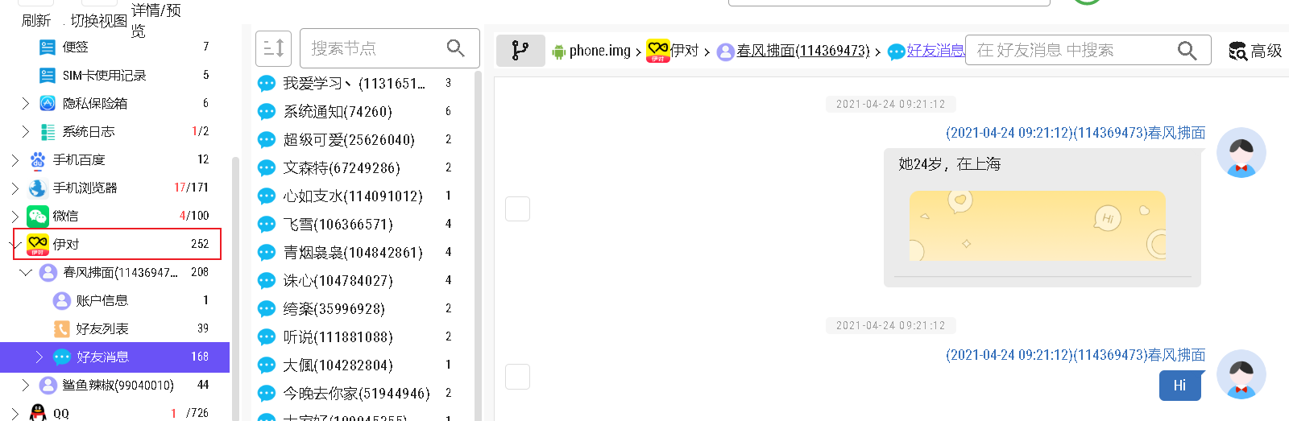The image size is (1289, 421).
Task: Click the sort nodes icon button
Action: click(273, 48)
